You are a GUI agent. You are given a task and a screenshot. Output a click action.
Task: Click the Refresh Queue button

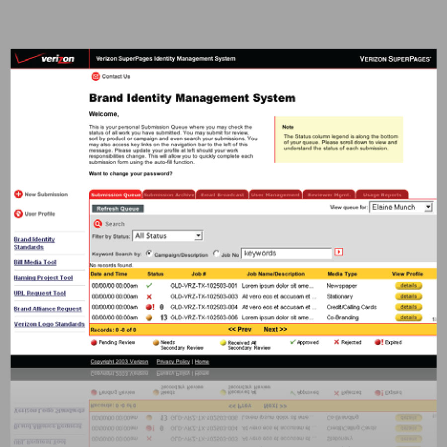pos(118,209)
